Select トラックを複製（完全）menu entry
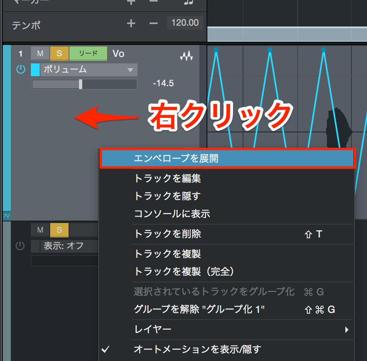367x361 pixels. pyautogui.click(x=227, y=272)
